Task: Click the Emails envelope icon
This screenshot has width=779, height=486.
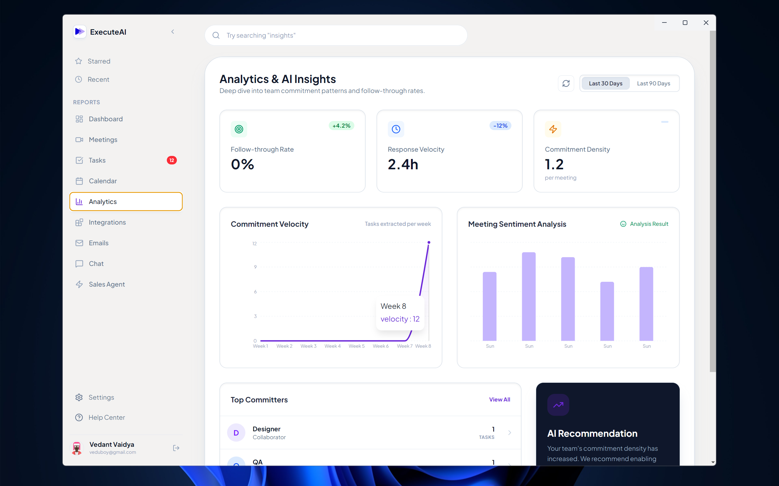Action: pyautogui.click(x=79, y=243)
